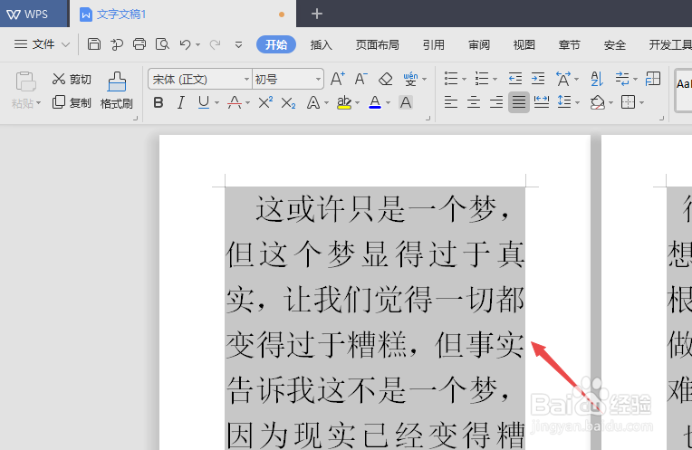Viewport: 692px width, 450px height.
Task: Click the 开始 tab button
Action: 276,44
